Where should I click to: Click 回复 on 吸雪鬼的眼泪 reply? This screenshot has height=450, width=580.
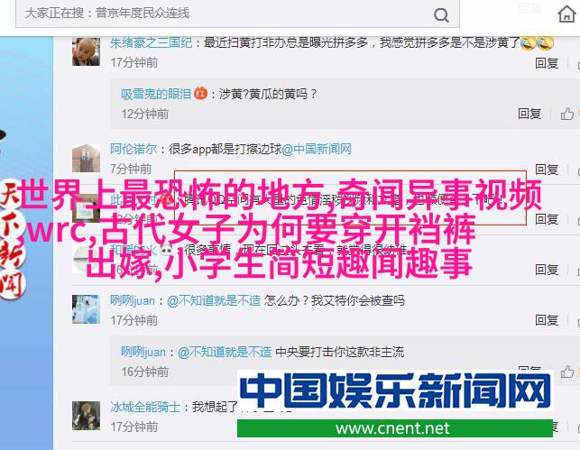(x=529, y=114)
